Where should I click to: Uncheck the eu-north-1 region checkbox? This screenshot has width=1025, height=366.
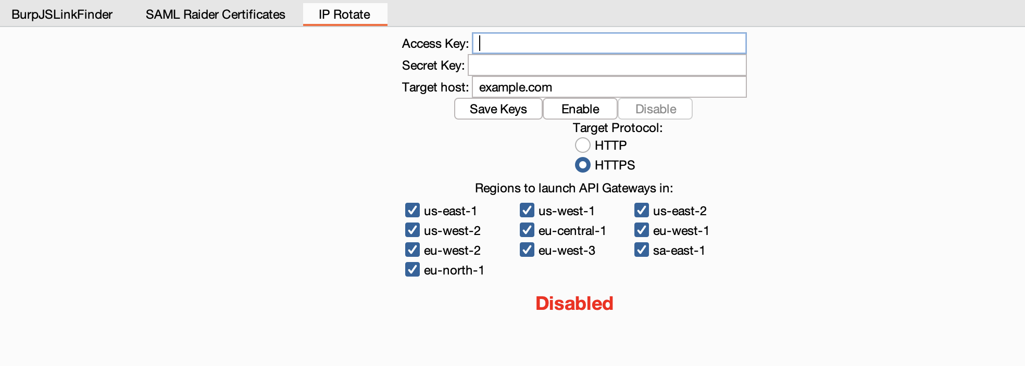(413, 270)
